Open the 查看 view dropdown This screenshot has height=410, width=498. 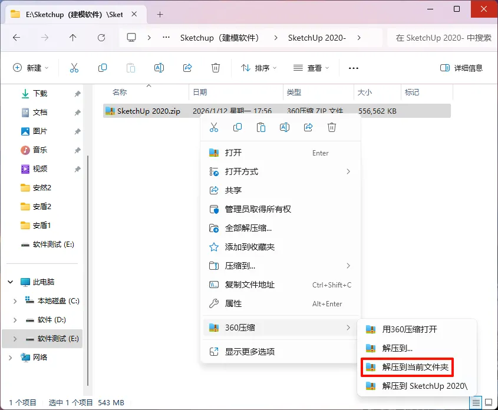point(311,68)
